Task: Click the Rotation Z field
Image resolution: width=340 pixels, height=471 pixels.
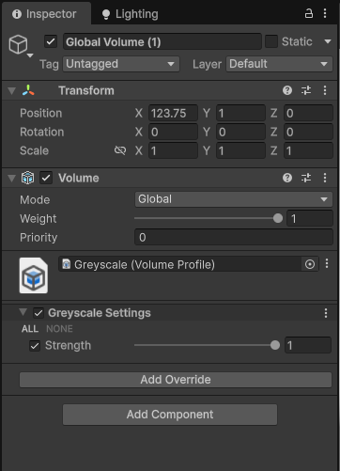Action: tap(308, 132)
